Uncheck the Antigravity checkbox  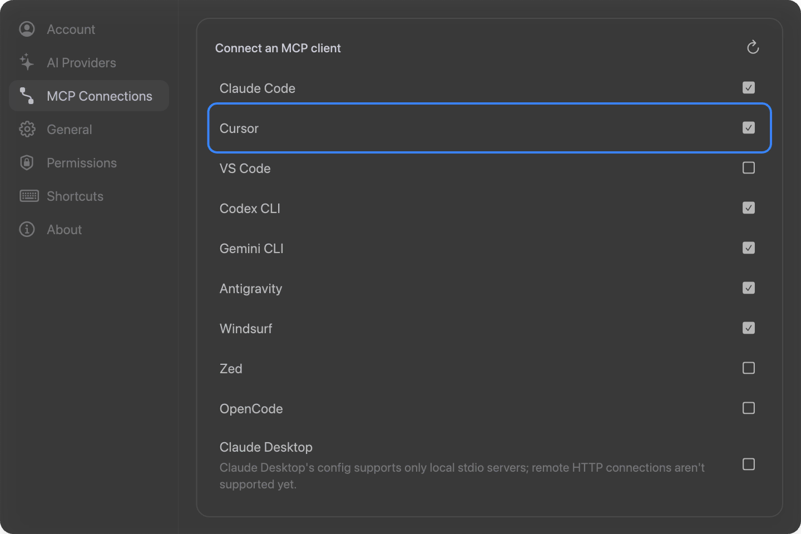point(749,288)
